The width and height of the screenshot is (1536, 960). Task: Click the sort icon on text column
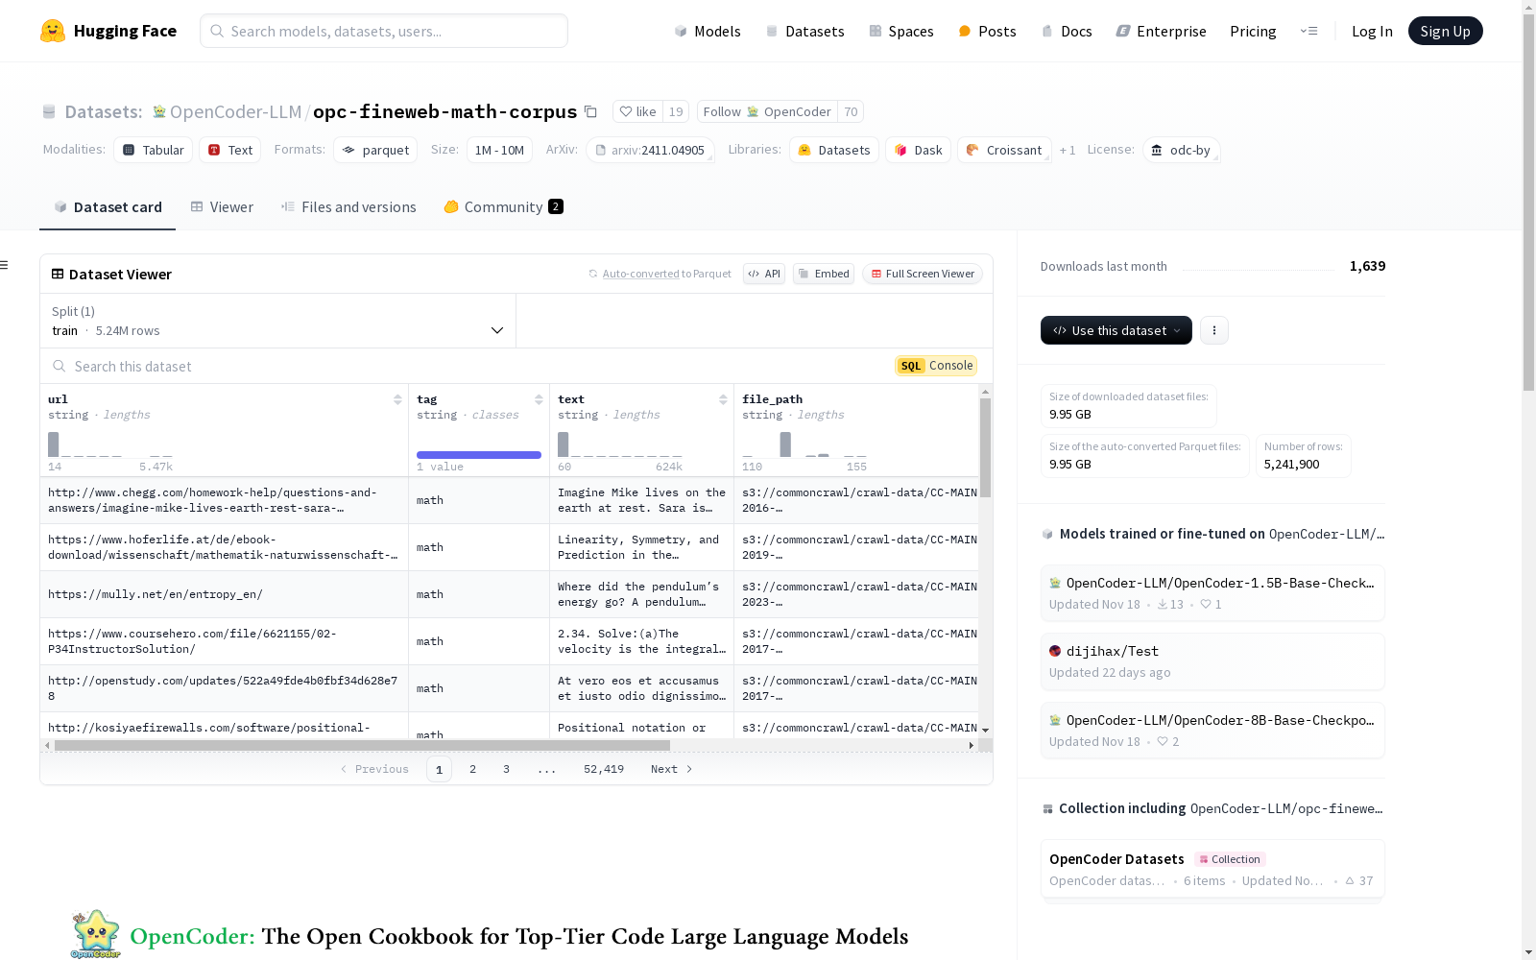pos(723,399)
